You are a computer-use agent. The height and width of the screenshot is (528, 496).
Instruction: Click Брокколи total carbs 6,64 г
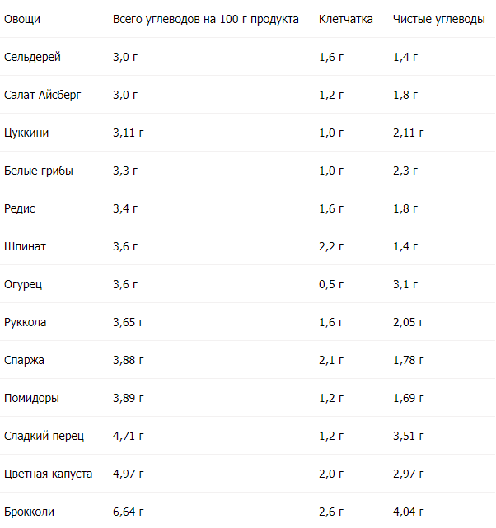pos(128,512)
